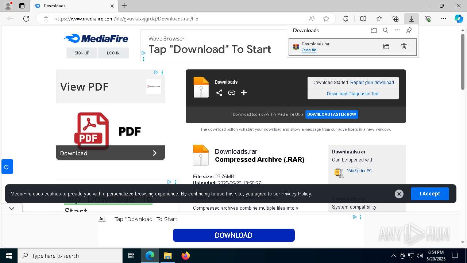Viewport: 467px width, 263px height.
Task: Click PDF Download ad arrow bar
Action: 111,153
